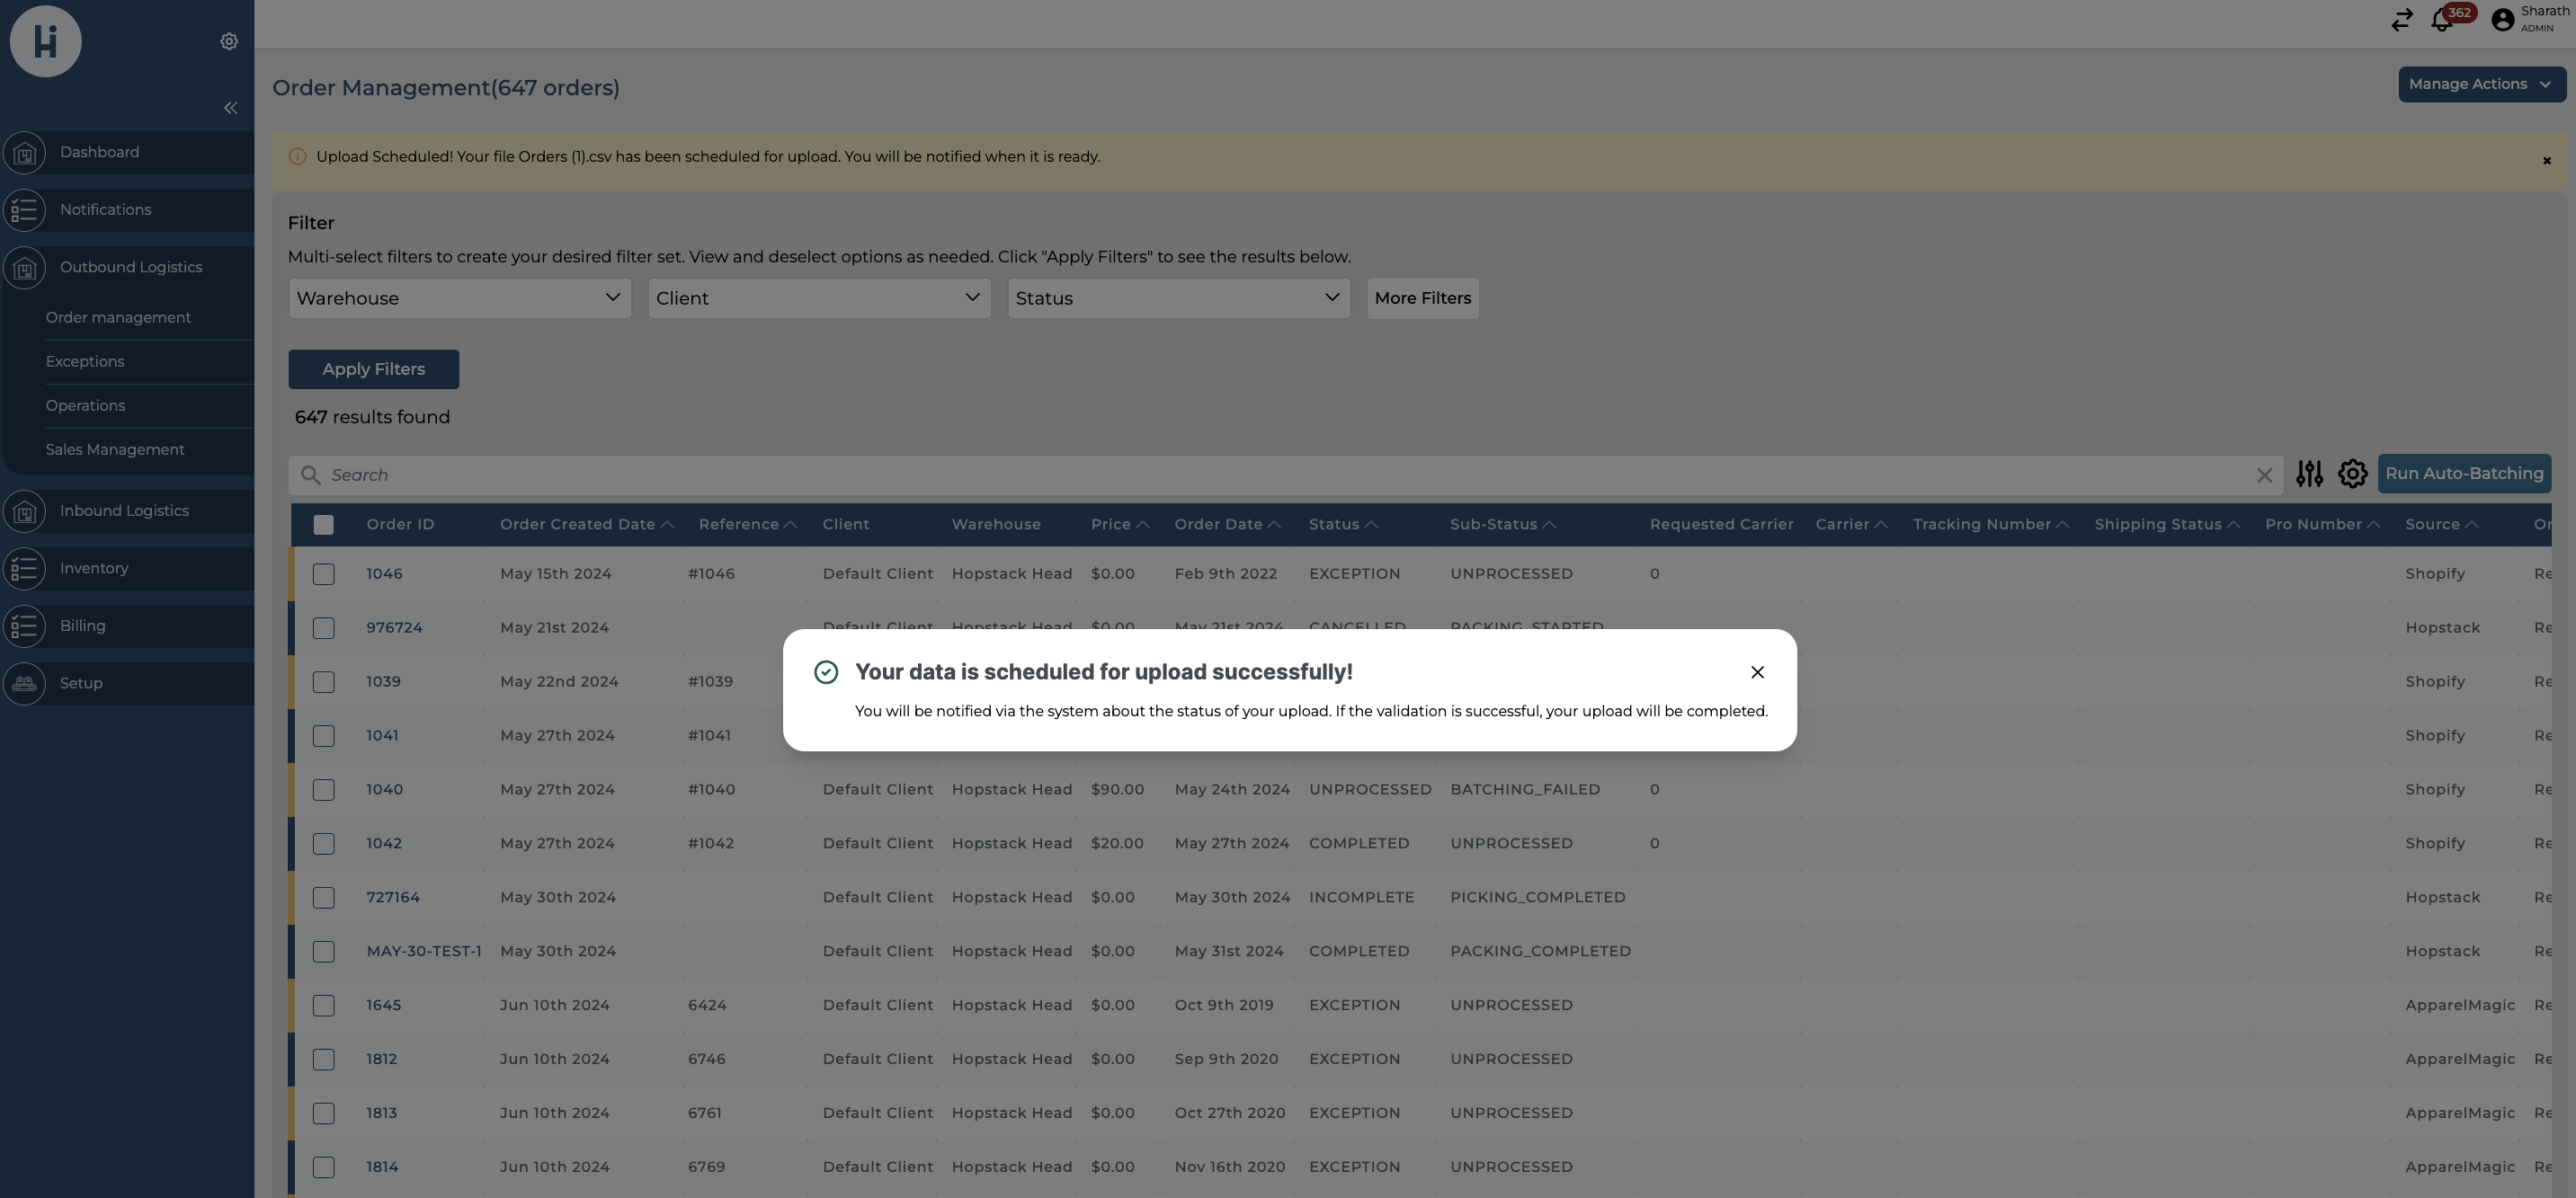Go to Exceptions in the sidebar
2576x1198 pixels.
coord(85,361)
